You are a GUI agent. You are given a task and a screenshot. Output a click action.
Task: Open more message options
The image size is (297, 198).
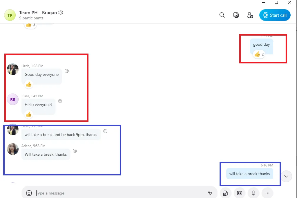point(267,193)
